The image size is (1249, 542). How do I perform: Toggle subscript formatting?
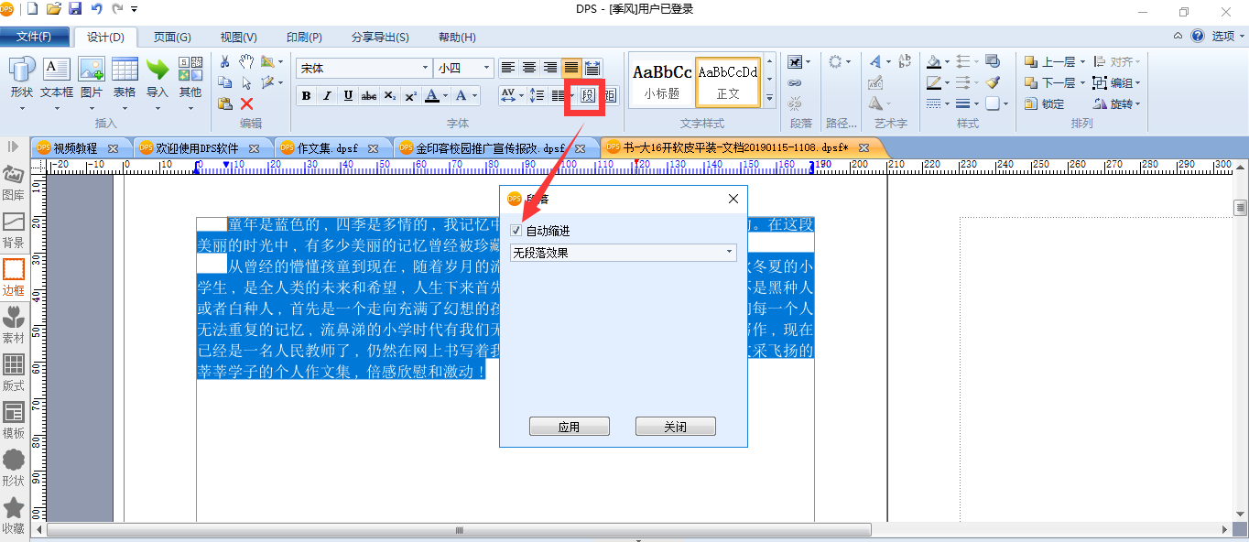tap(390, 95)
